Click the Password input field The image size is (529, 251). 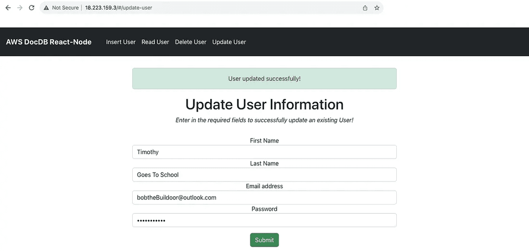click(x=264, y=220)
